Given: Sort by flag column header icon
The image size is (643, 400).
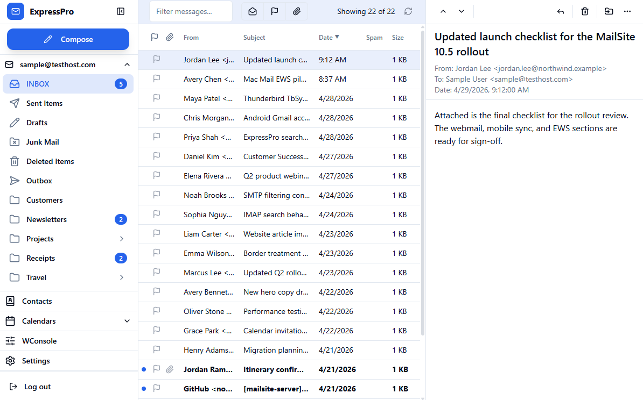Looking at the screenshot, I should click(155, 37).
